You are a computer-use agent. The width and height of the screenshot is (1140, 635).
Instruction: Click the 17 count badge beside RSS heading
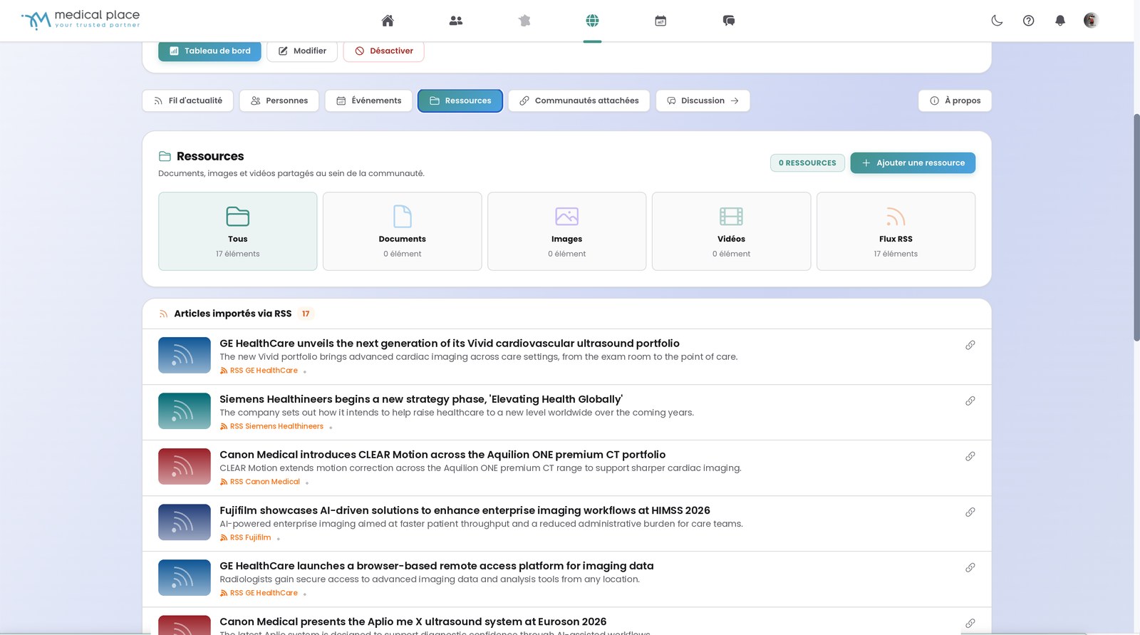306,314
